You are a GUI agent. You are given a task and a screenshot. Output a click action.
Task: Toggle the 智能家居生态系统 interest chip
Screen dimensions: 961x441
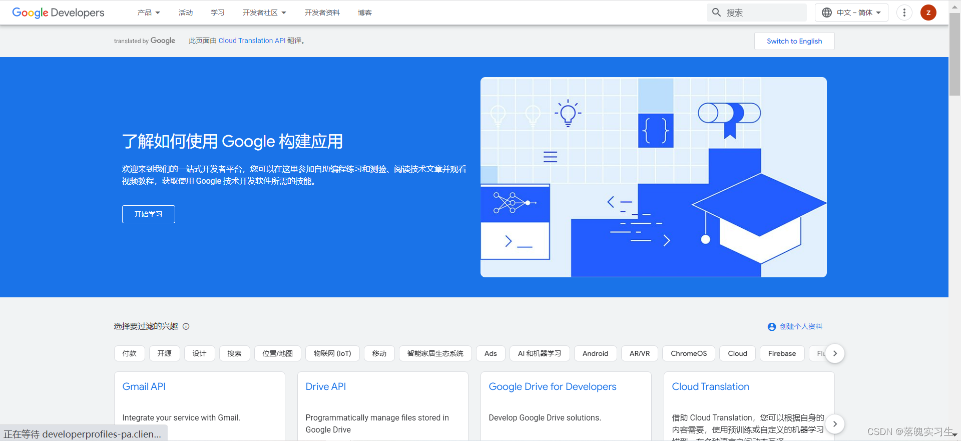tap(435, 353)
